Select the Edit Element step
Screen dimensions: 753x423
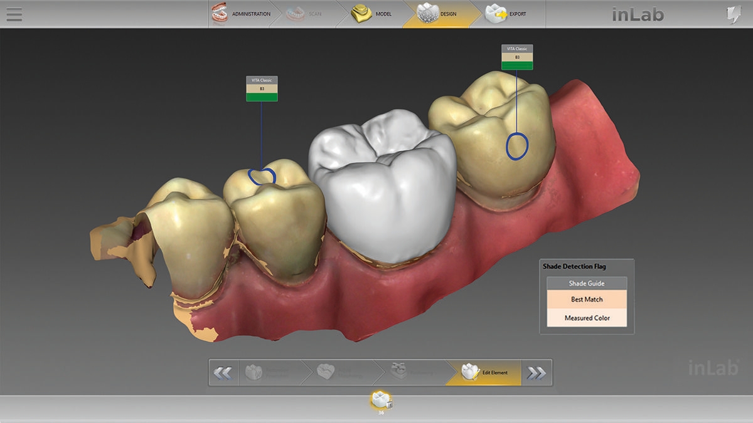click(x=484, y=373)
